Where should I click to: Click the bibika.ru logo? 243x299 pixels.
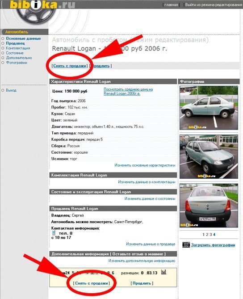[x=42, y=4]
